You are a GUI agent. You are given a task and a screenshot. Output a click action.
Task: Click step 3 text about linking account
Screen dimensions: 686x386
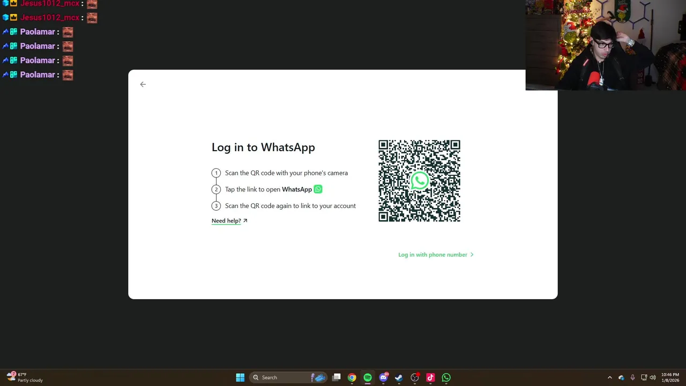pyautogui.click(x=290, y=206)
